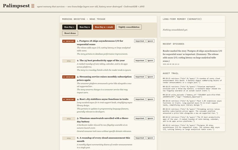Image resolution: width=238 pixels, height=150 pixels.
Task: Click reason 'The story pertains to database performance improvements'
Action: 102,54
